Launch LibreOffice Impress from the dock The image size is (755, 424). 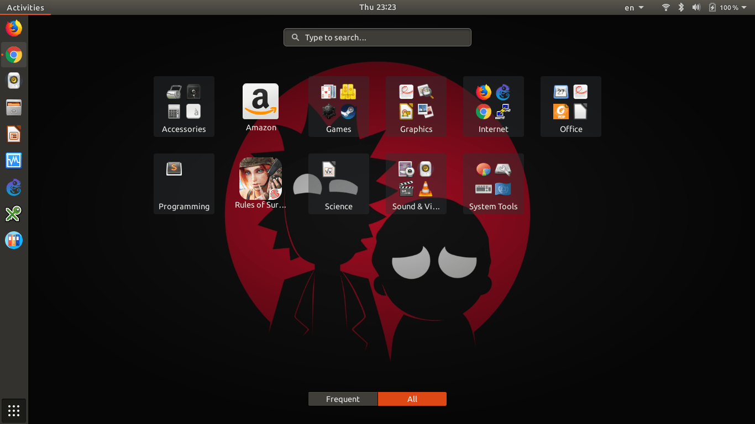pyautogui.click(x=14, y=134)
